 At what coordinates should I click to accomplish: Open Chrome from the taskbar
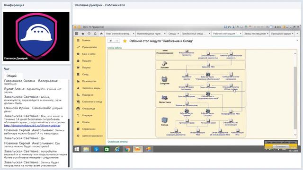tap(127, 149)
